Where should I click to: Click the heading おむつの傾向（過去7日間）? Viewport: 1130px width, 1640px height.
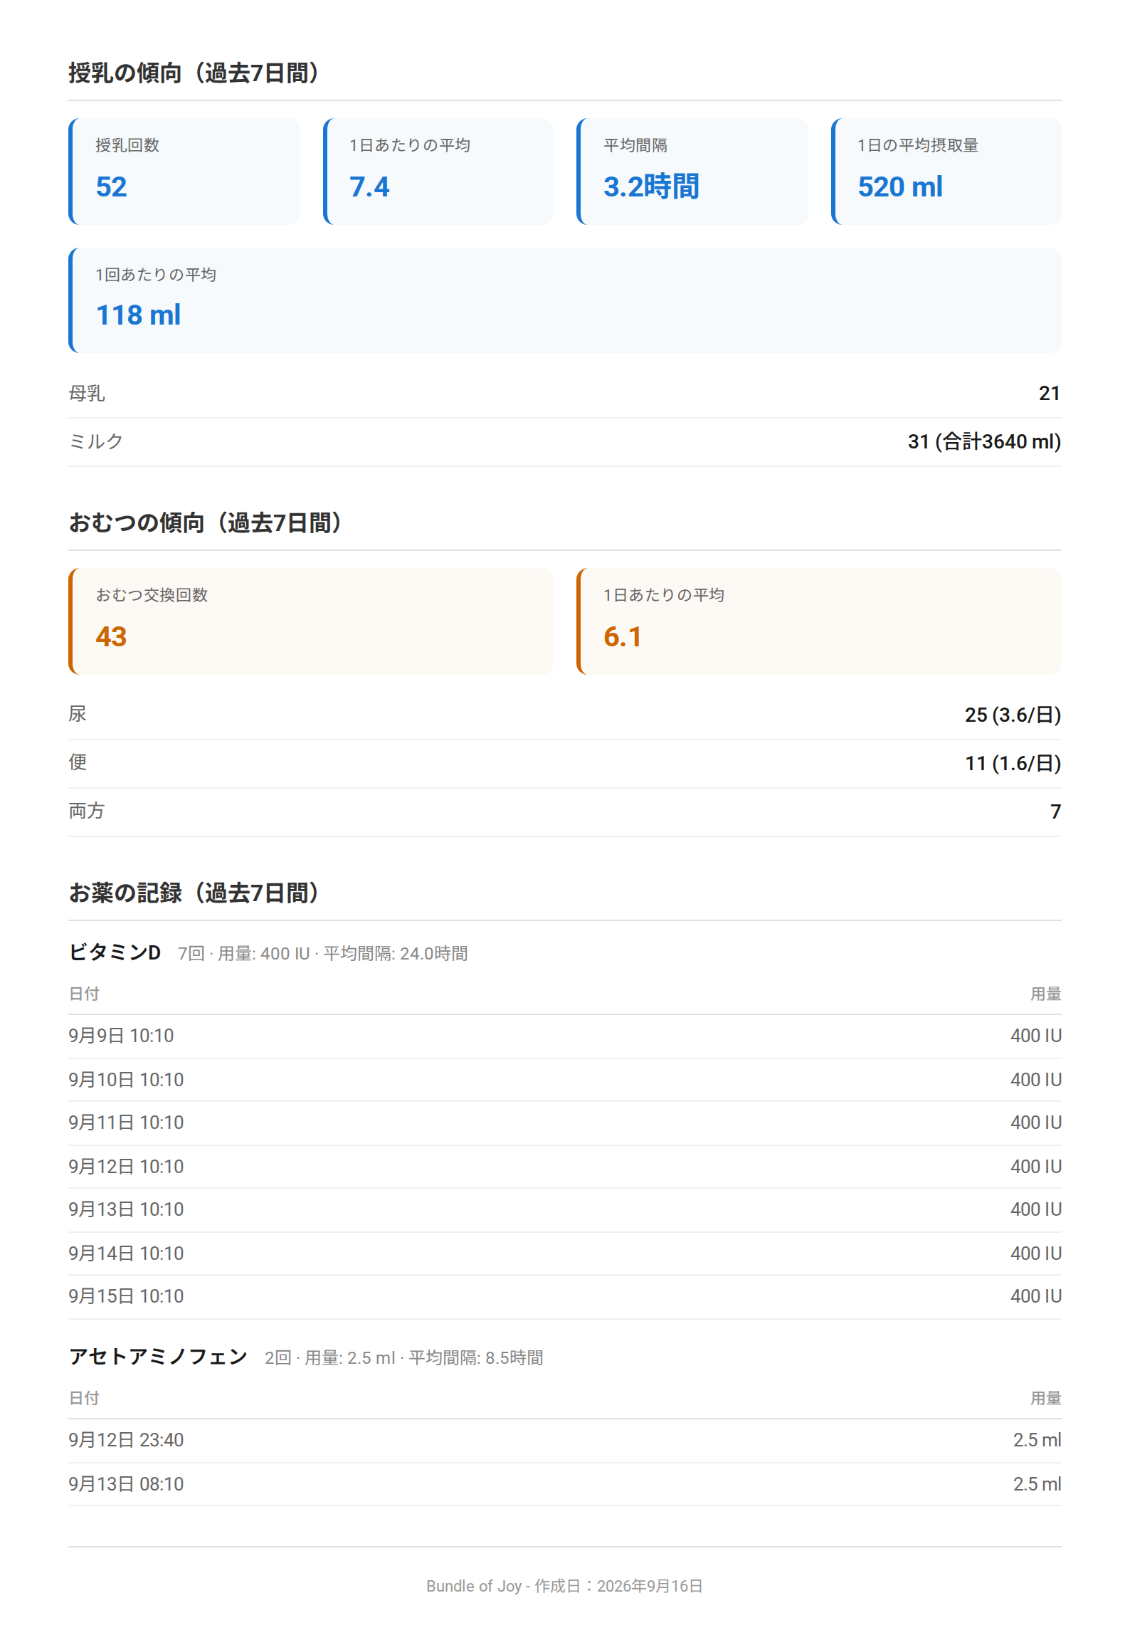(205, 522)
